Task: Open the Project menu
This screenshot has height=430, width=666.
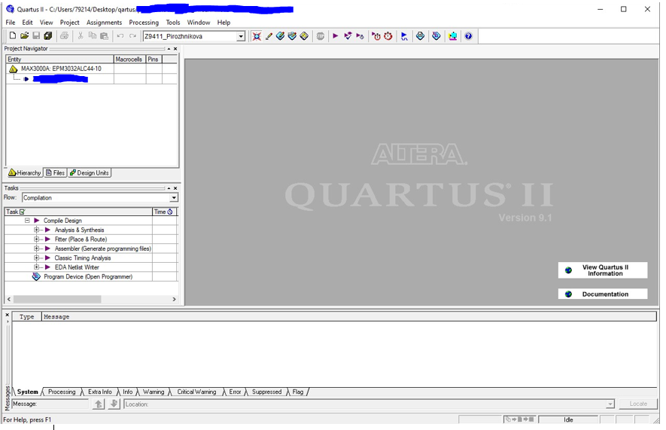Action: coord(70,23)
